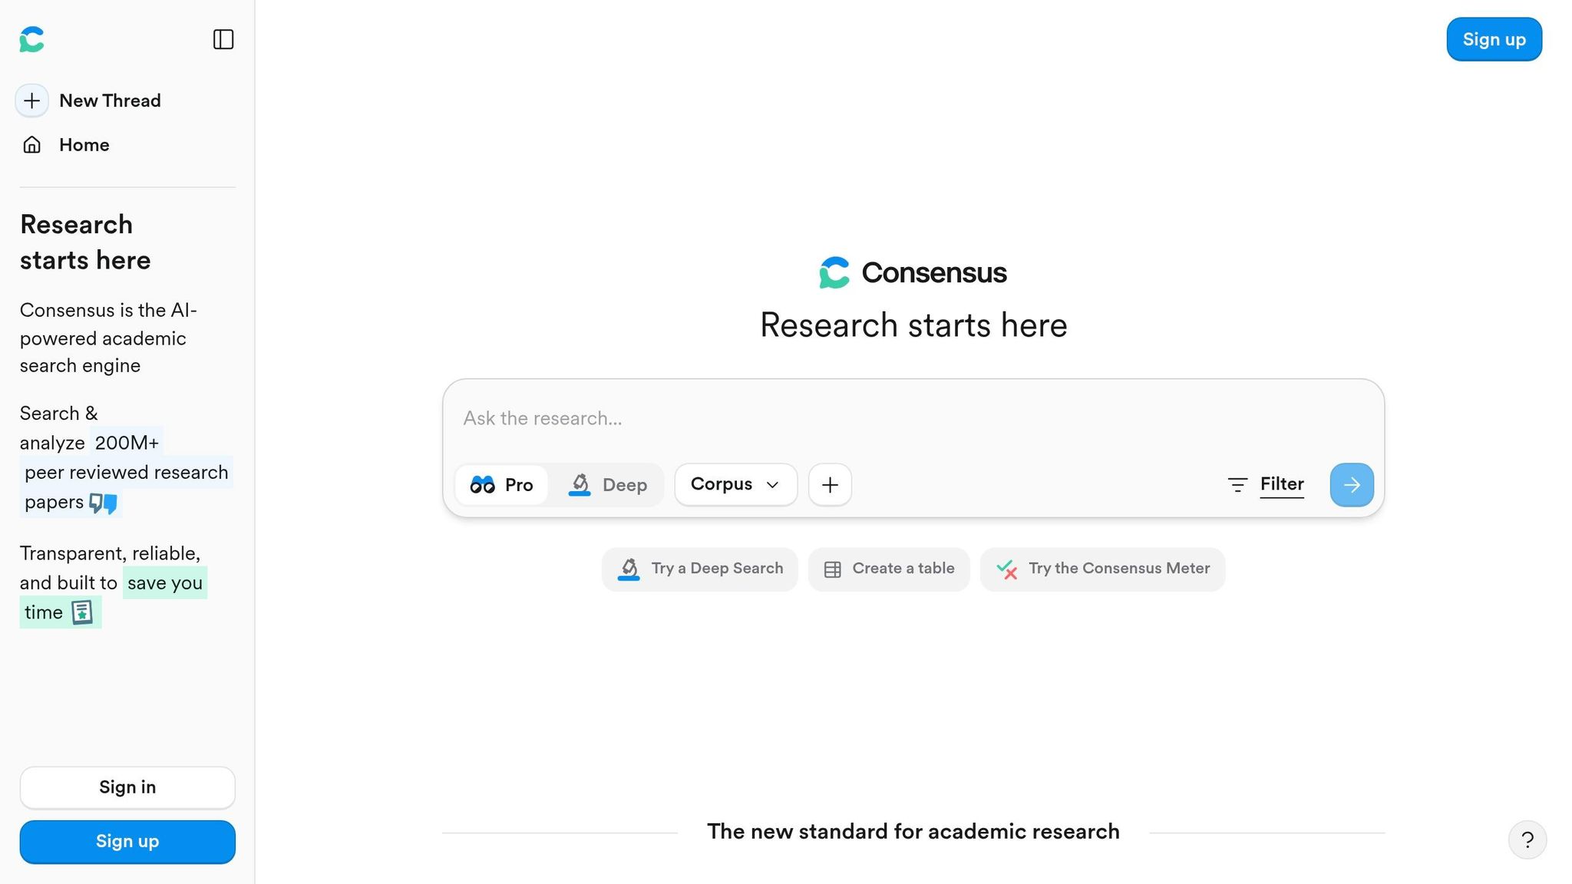Image resolution: width=1572 pixels, height=884 pixels.
Task: Select Create a table from the suggestions
Action: click(888, 569)
